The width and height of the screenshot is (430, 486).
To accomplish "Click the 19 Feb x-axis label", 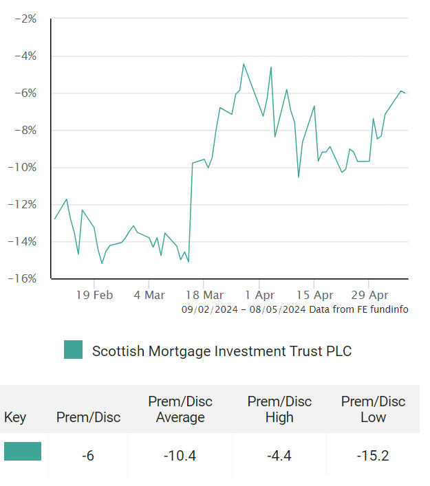I will tap(94, 295).
